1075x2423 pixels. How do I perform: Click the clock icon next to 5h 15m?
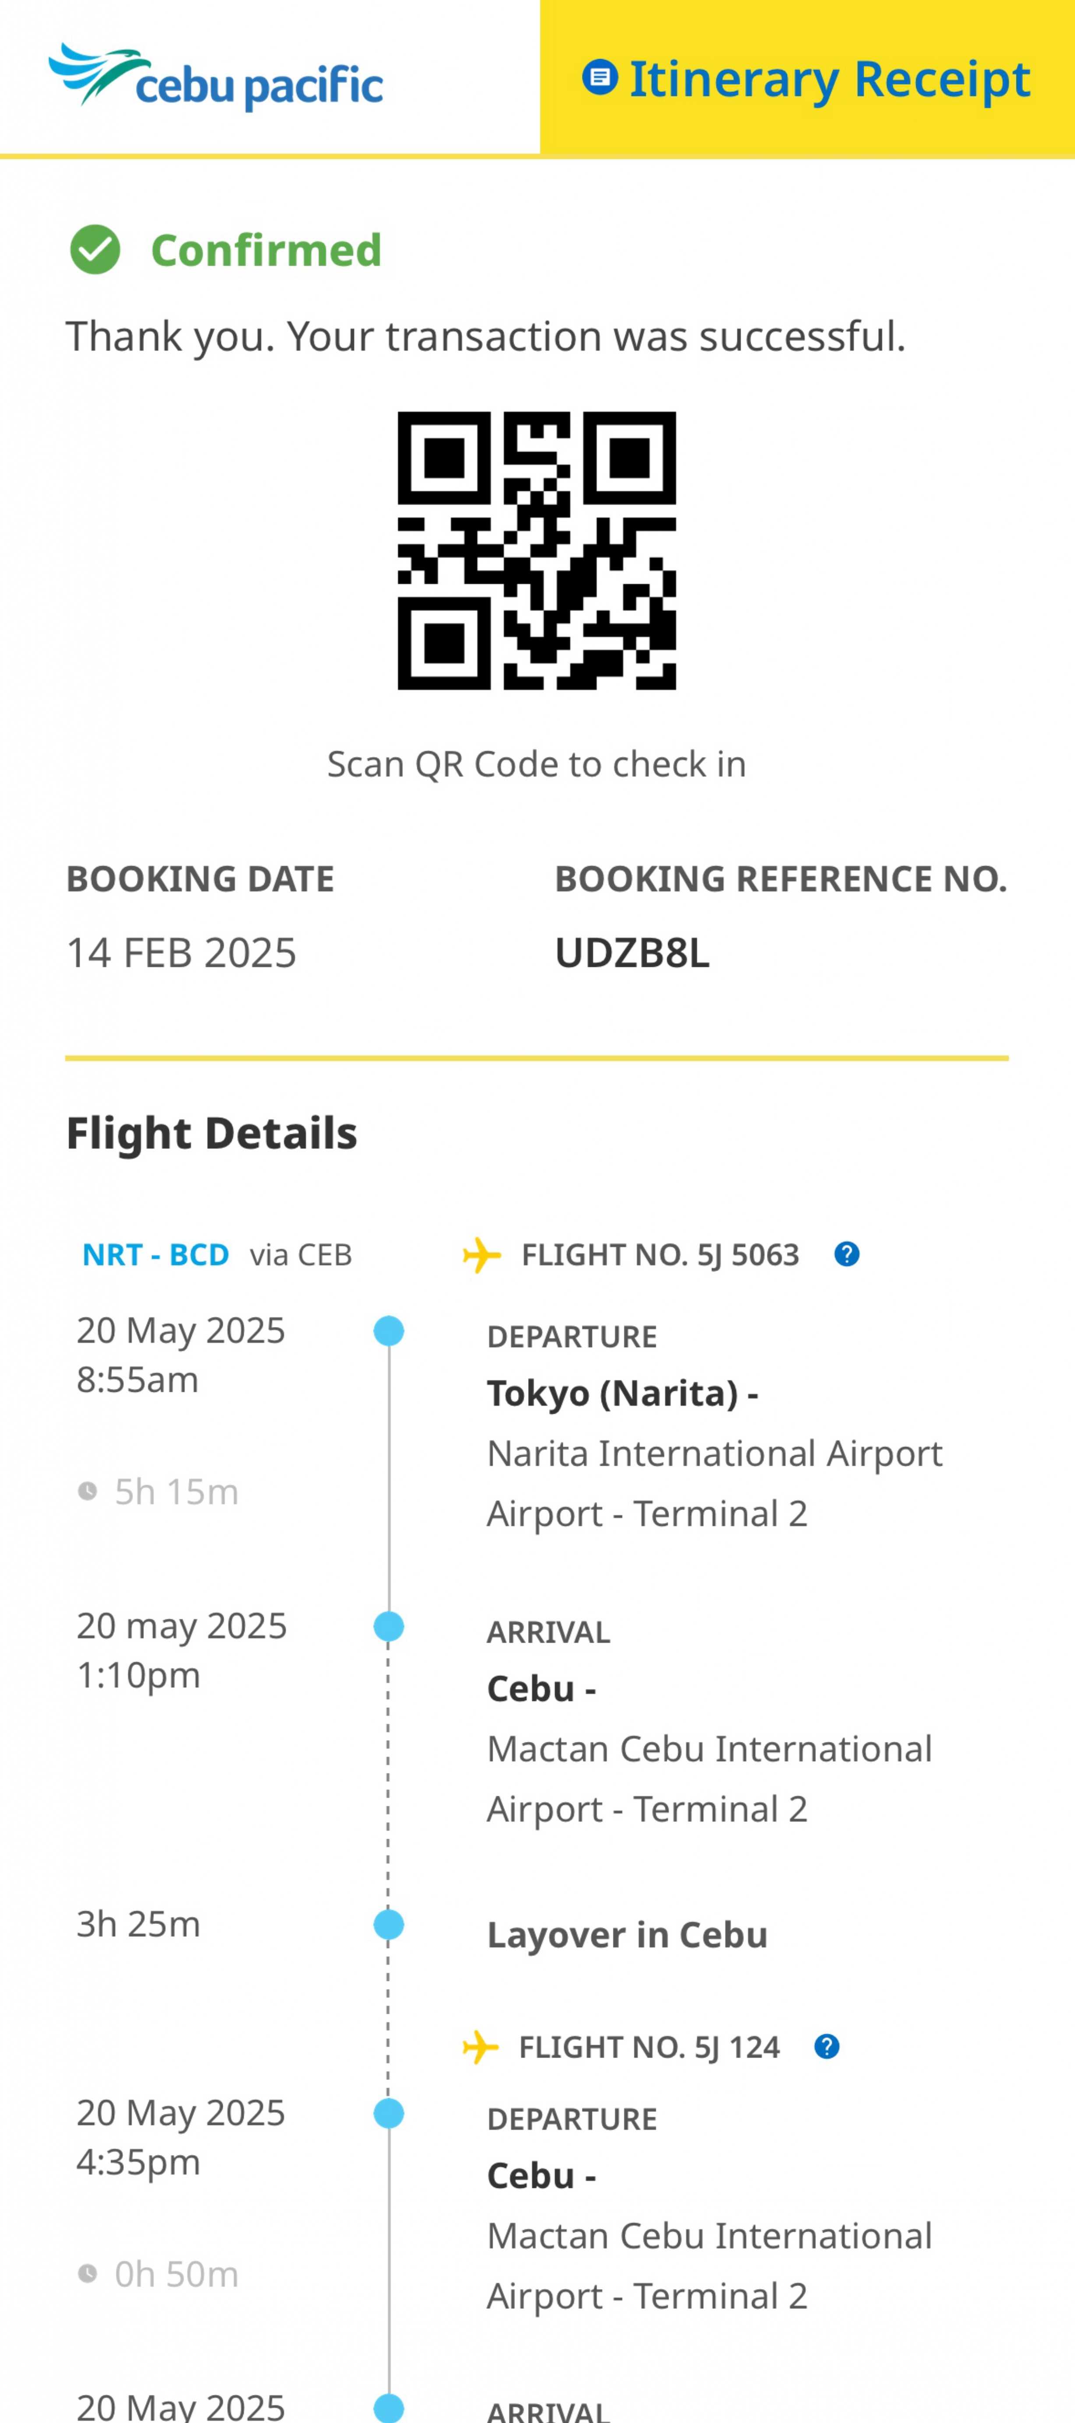(x=88, y=1491)
